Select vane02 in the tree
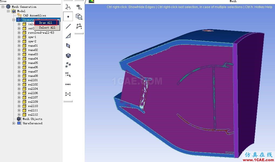Image resolution: width=275 pixels, height=162 pixels. (x=33, y=50)
